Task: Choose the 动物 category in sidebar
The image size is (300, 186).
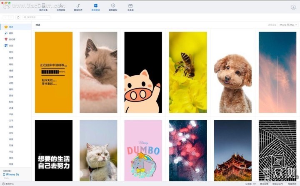Action: pos(11,83)
